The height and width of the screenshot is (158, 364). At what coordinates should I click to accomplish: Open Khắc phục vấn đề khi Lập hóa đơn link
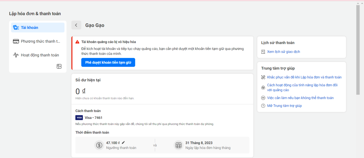304,77
